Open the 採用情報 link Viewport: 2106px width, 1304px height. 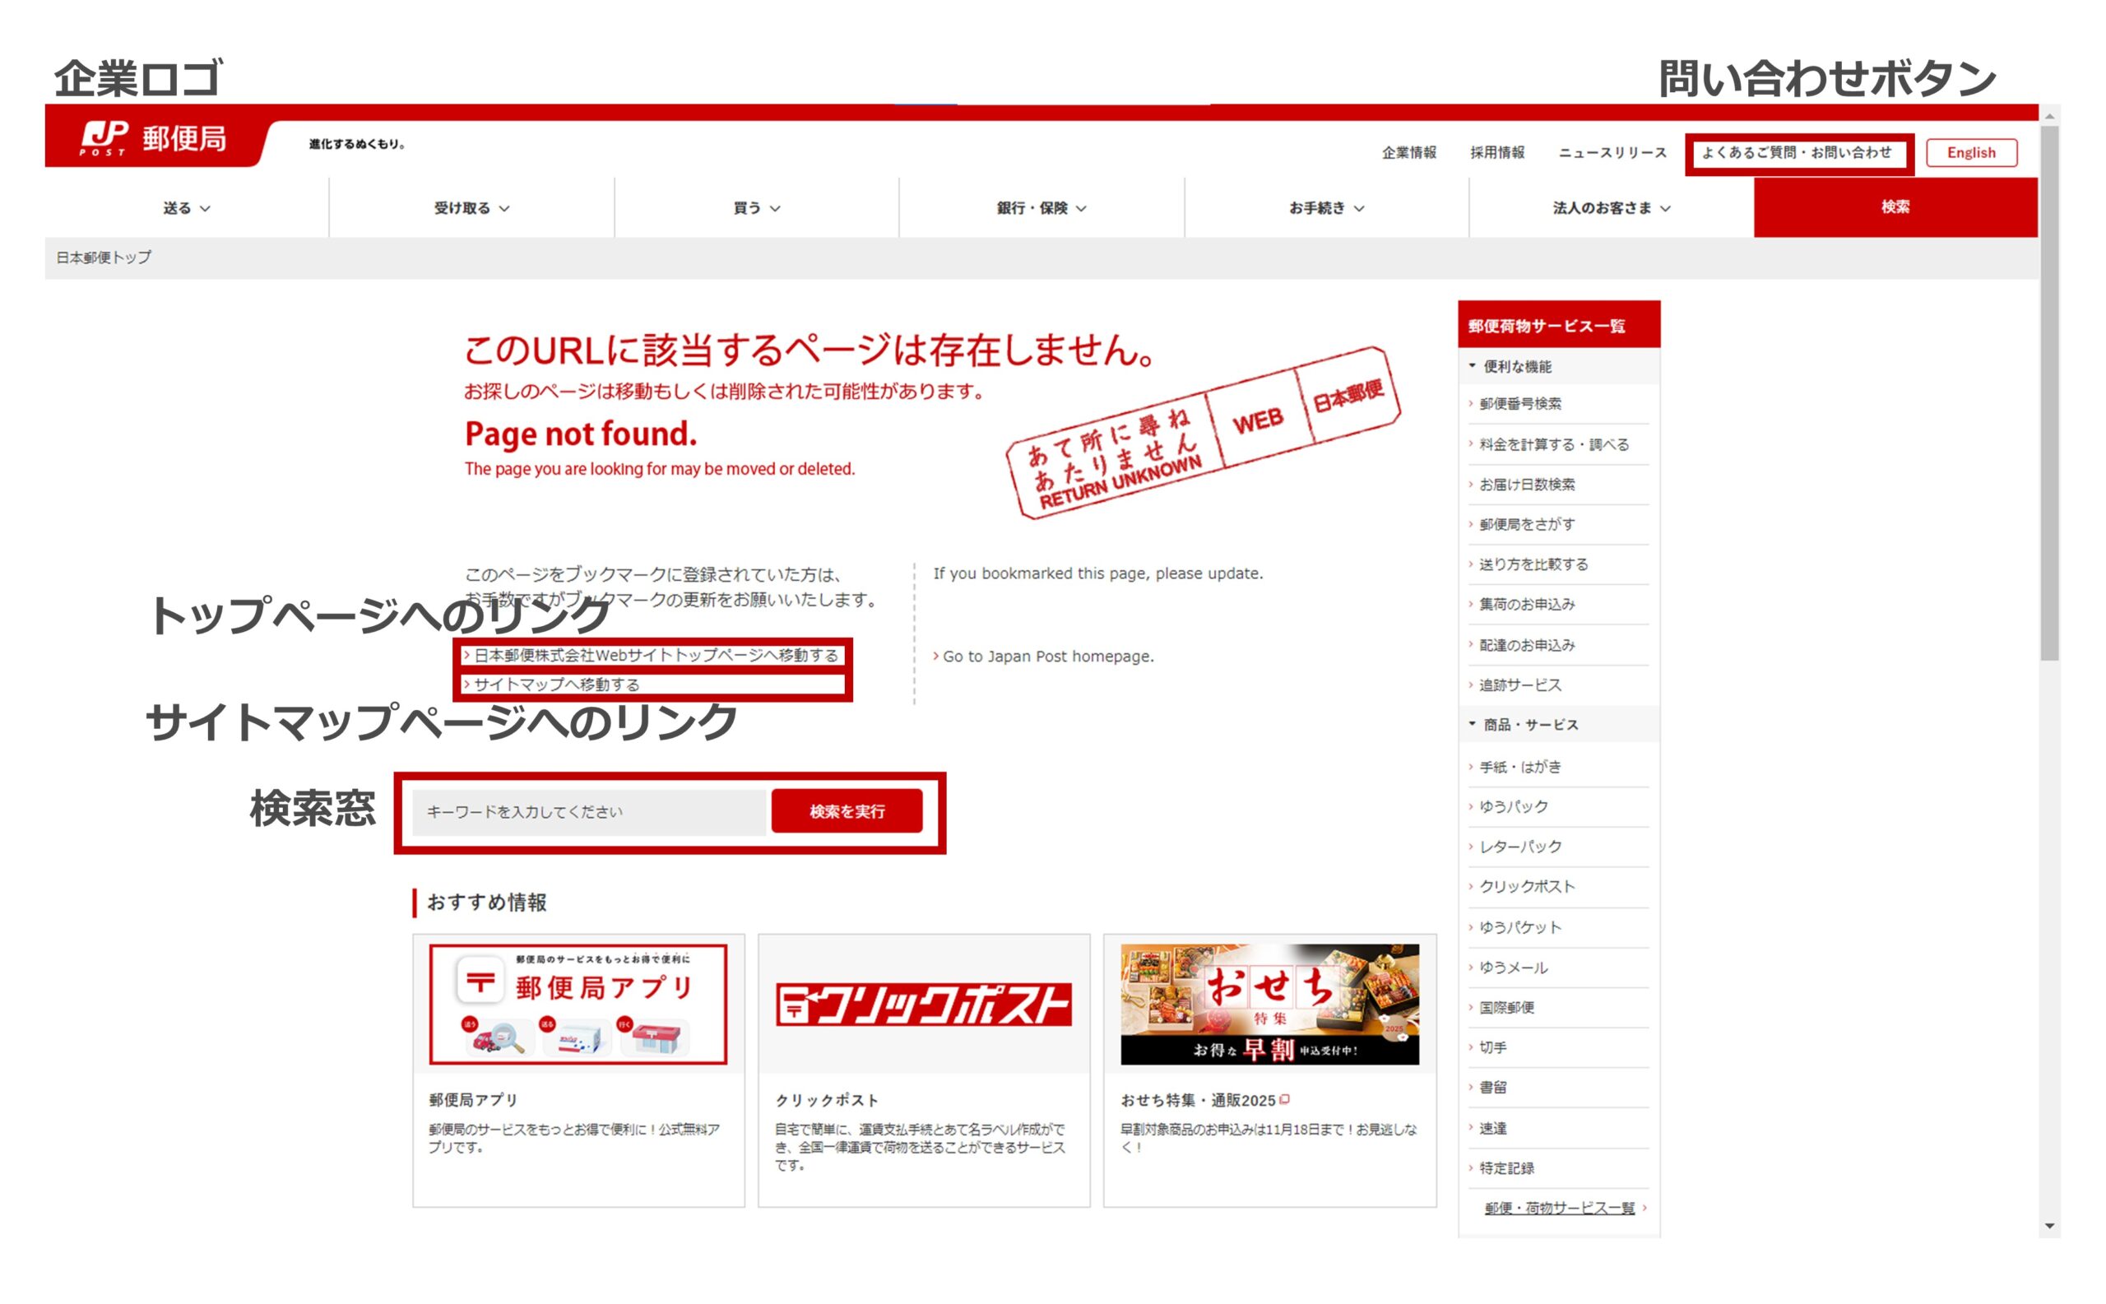pos(1496,153)
